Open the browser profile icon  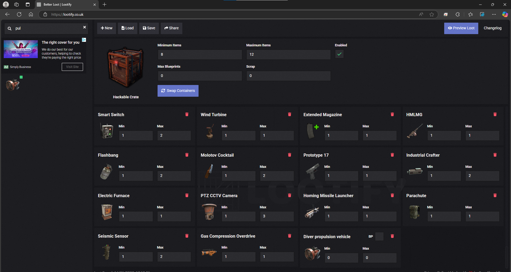[x=6, y=5]
